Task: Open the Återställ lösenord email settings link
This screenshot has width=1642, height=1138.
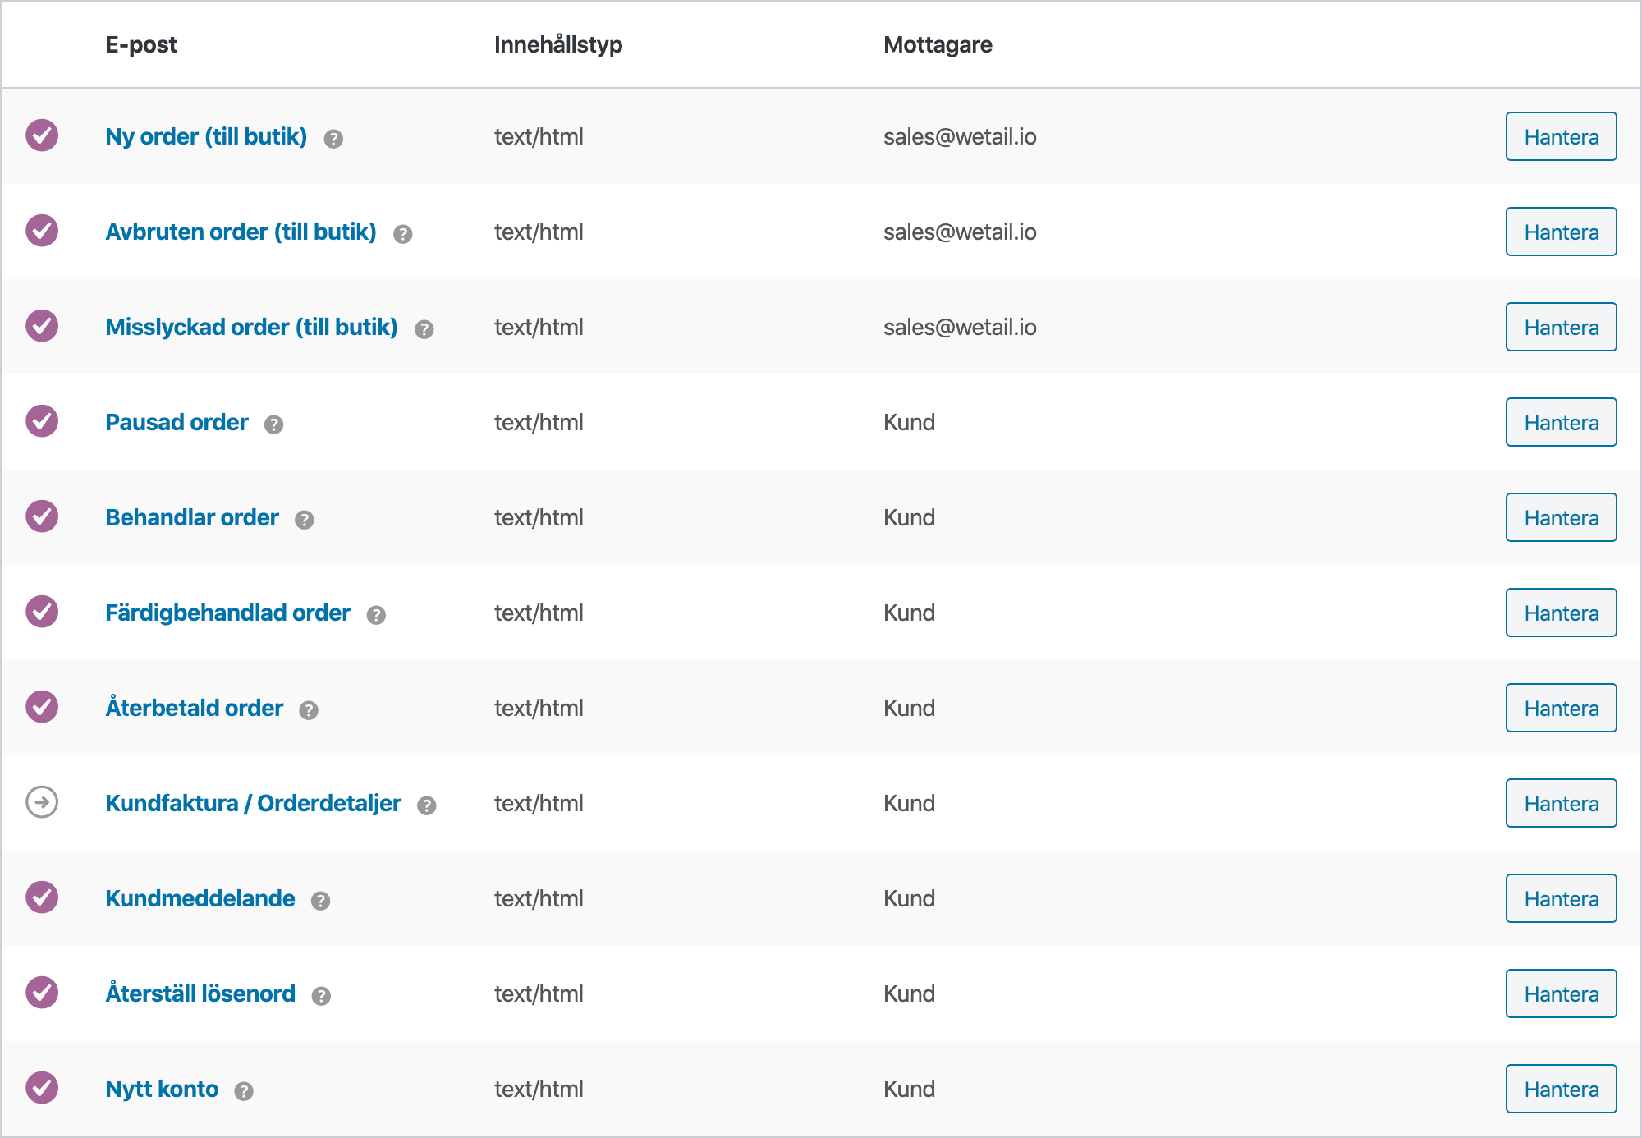Action: pos(200,993)
